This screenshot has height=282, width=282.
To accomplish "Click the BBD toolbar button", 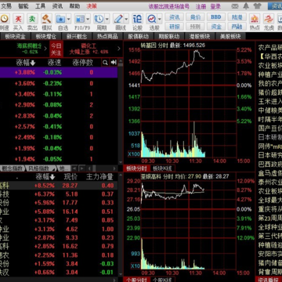I will [216, 17].
